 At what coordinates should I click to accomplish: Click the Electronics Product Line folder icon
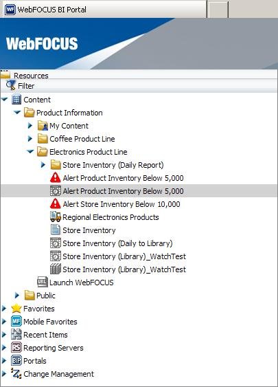(43, 152)
